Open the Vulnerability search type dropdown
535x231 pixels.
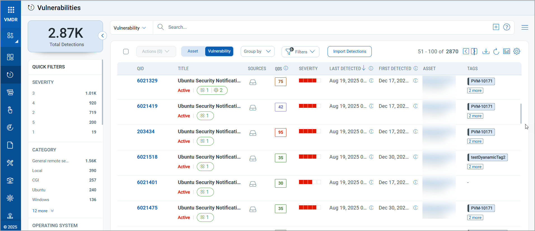(x=130, y=28)
